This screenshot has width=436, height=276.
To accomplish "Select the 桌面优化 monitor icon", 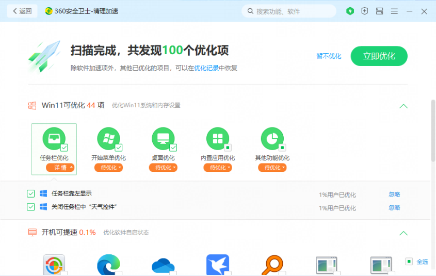I will coord(163,139).
